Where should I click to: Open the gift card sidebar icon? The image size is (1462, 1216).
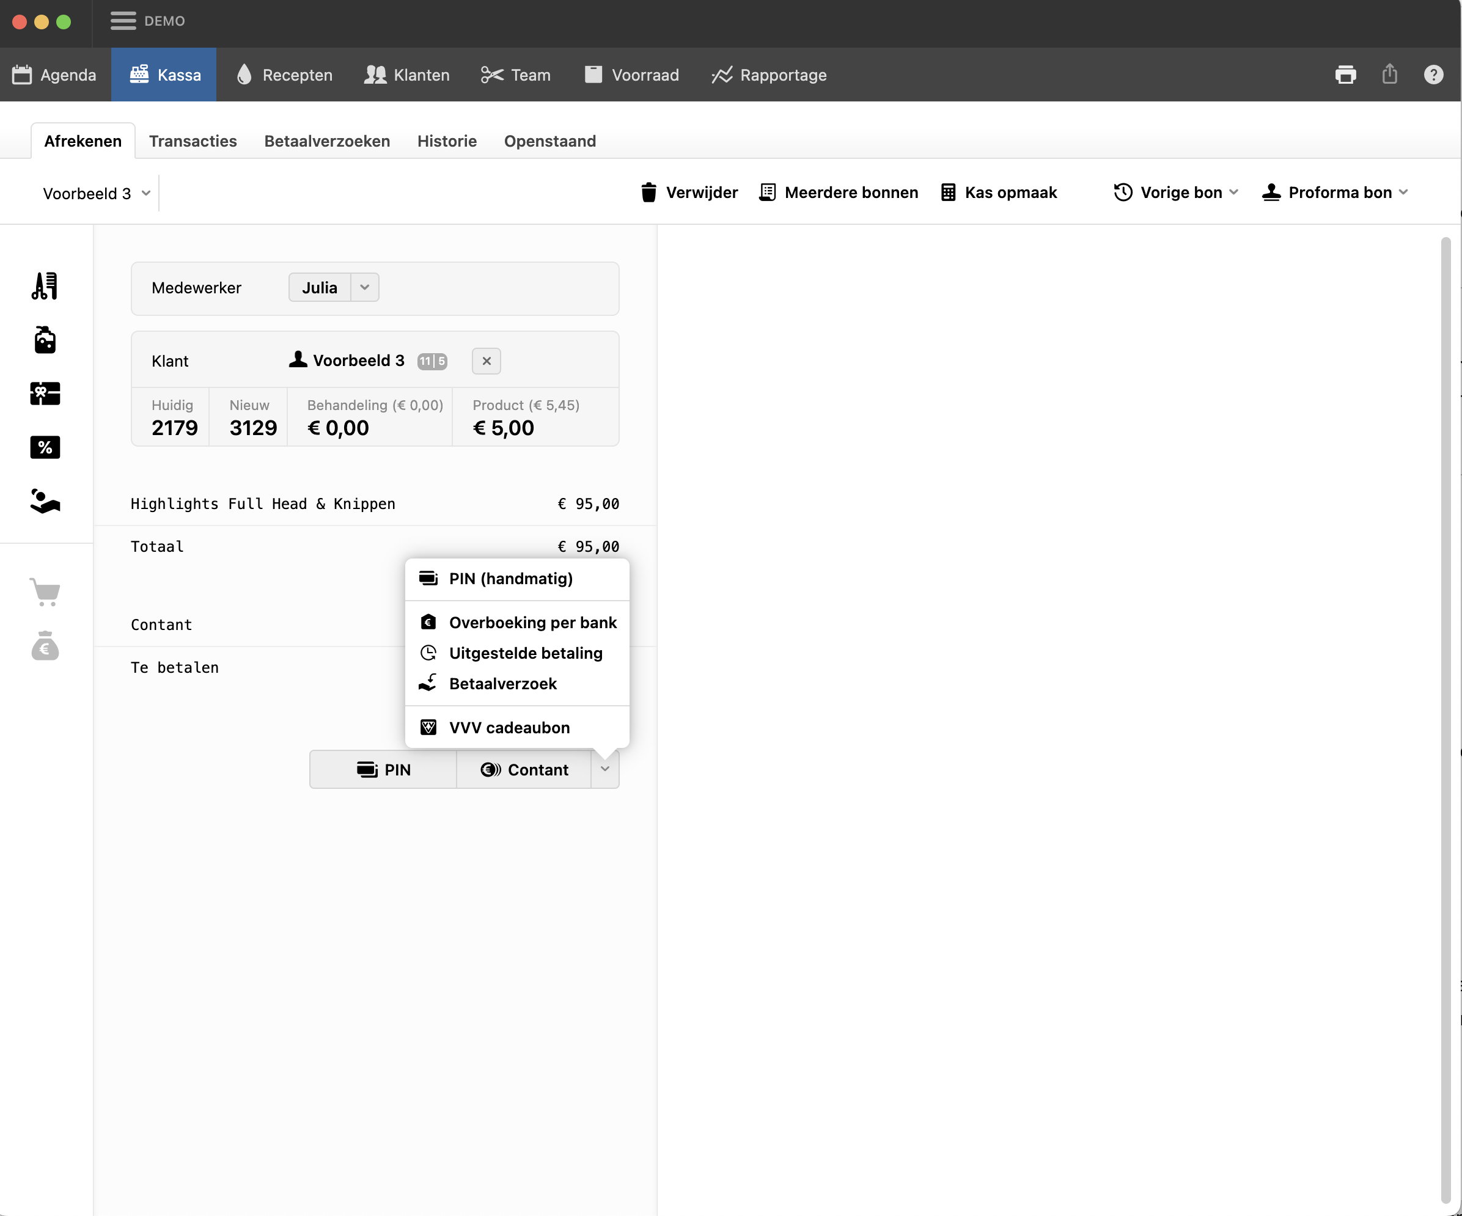click(45, 394)
